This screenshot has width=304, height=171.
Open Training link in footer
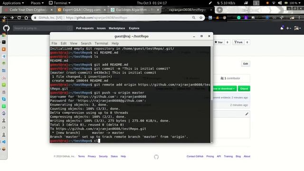point(228,156)
